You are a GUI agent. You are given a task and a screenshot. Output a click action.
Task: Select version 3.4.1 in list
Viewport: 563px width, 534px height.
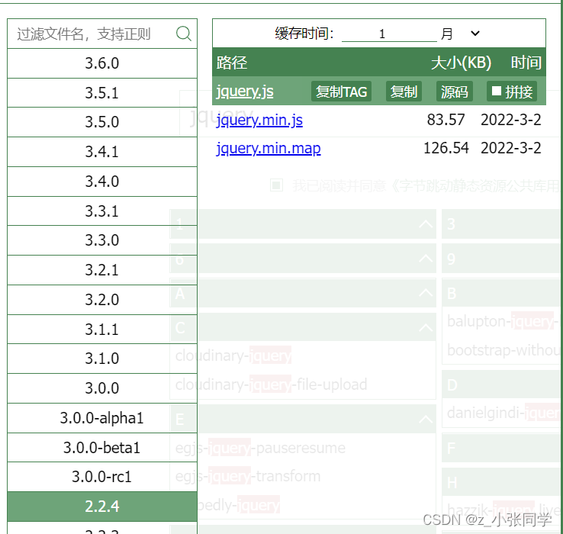[102, 152]
